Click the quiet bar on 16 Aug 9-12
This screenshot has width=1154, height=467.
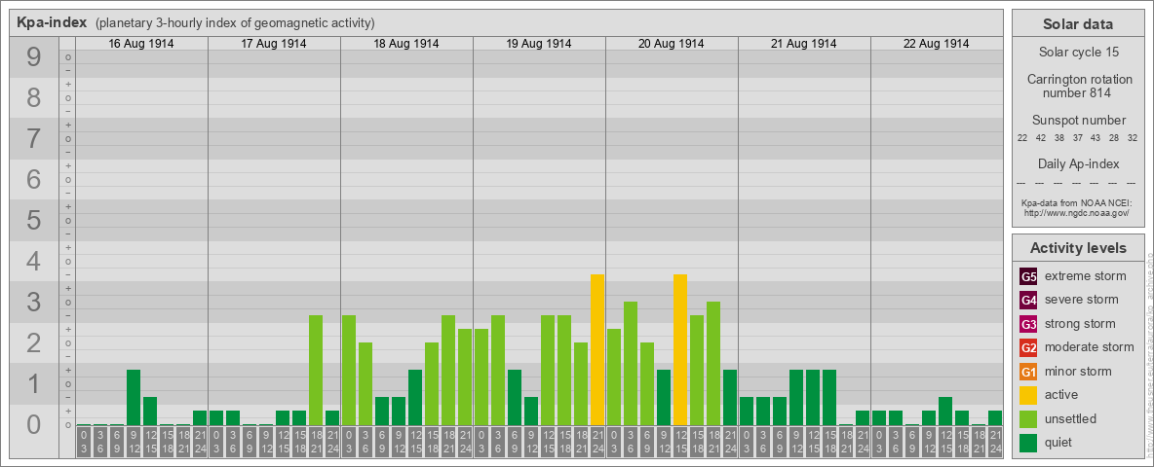click(134, 398)
